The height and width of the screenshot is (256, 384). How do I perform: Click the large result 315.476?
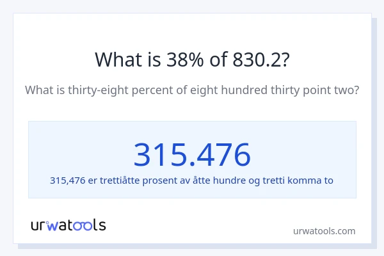pyautogui.click(x=192, y=154)
